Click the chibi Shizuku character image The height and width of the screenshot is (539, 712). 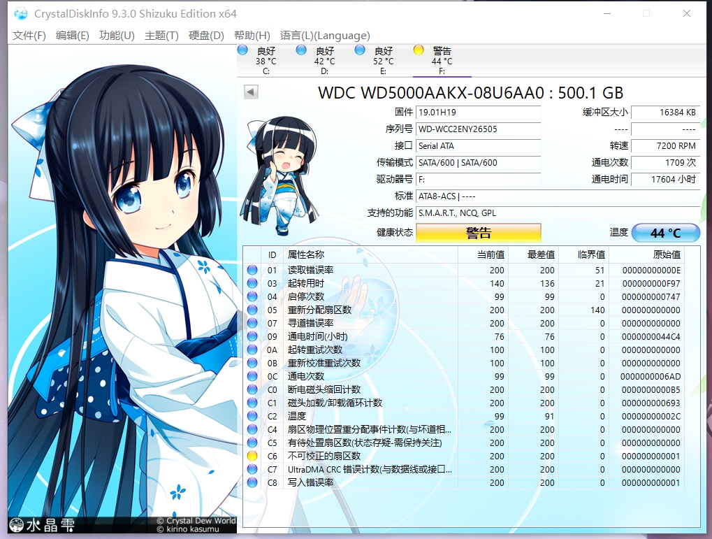[x=281, y=175]
